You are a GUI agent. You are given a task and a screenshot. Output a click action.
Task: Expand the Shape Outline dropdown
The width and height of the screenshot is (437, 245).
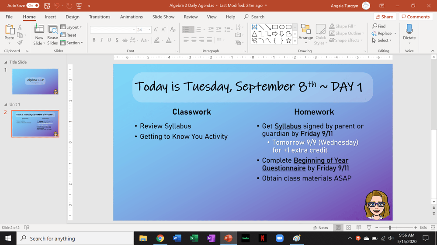tap(363, 34)
